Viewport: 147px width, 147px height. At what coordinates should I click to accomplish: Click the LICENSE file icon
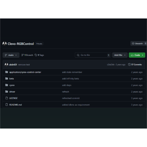(6, 98)
